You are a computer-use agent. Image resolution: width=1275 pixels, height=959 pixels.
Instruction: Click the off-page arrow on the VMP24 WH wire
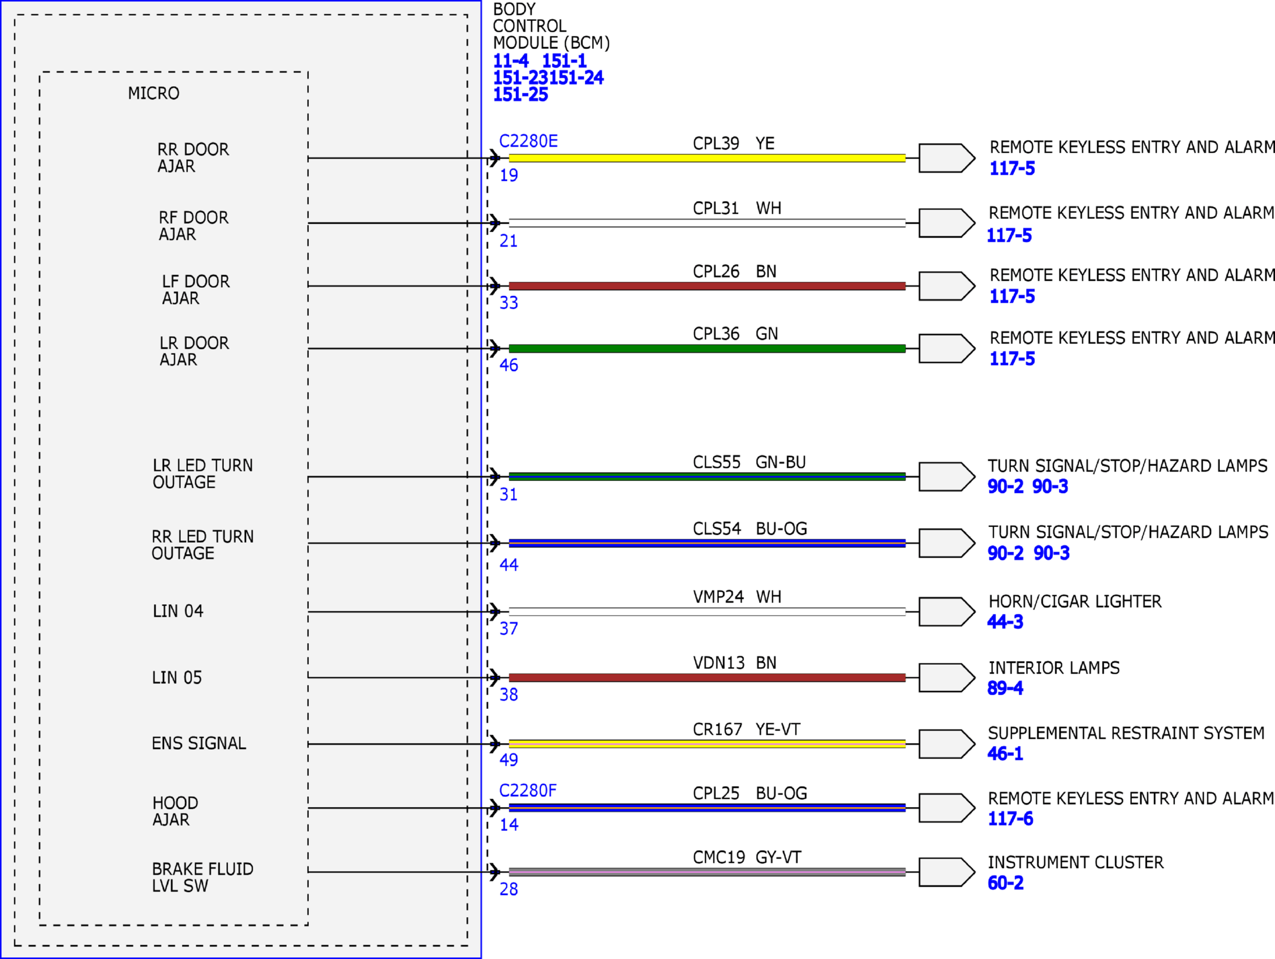point(946,611)
